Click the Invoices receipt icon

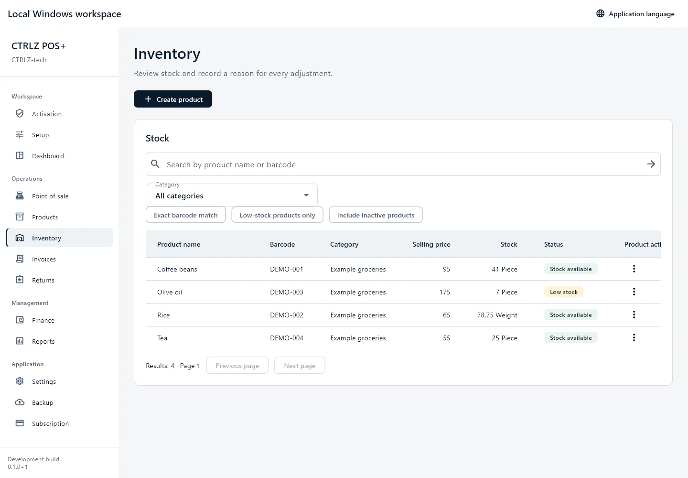click(20, 259)
